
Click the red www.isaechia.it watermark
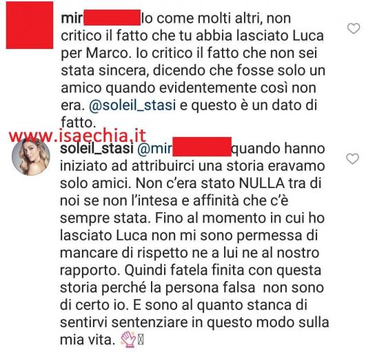77,136
